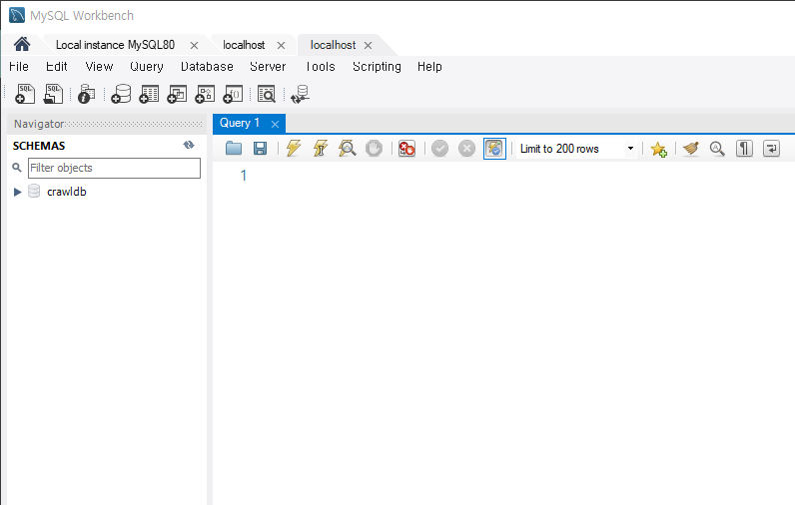Create a new stored procedure icon
Image resolution: width=795 pixels, height=505 pixels.
(x=205, y=94)
